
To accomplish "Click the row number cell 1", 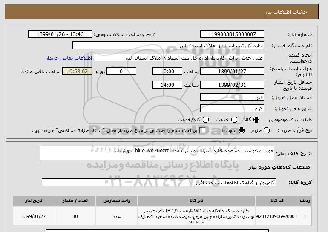I will (x=305, y=216).
